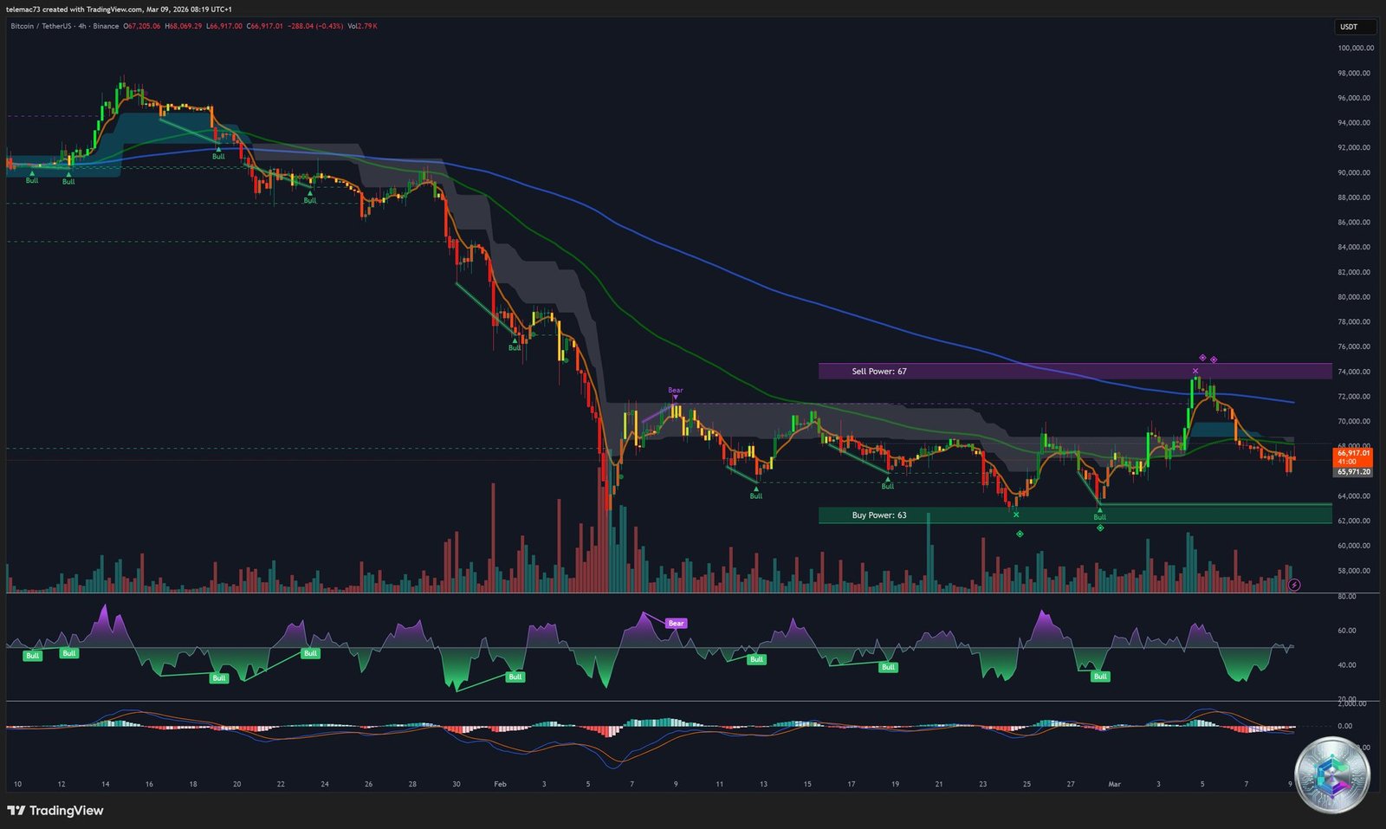The image size is (1386, 829).
Task: Open the telemac73 profile link
Action: (22, 8)
